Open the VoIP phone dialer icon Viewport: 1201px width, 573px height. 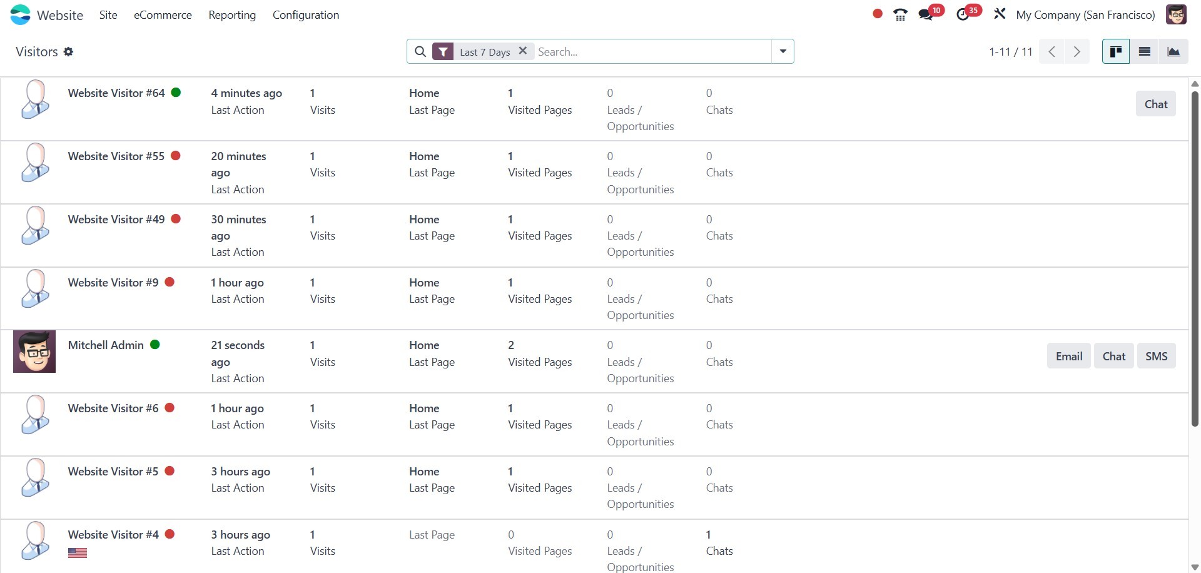coord(900,14)
